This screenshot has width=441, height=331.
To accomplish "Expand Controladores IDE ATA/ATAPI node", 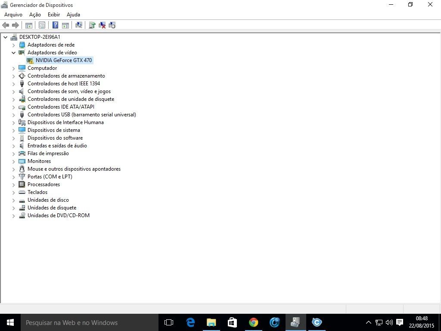I will 13,107.
